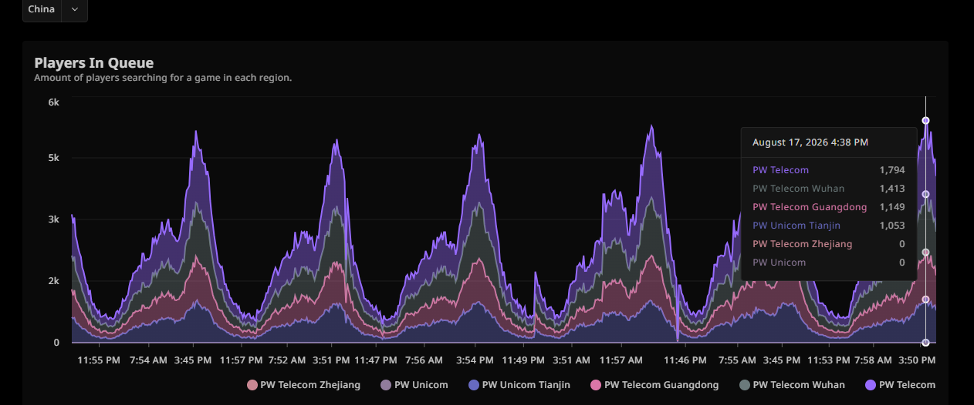Click the 11:49 PM x-axis label

[x=523, y=360]
